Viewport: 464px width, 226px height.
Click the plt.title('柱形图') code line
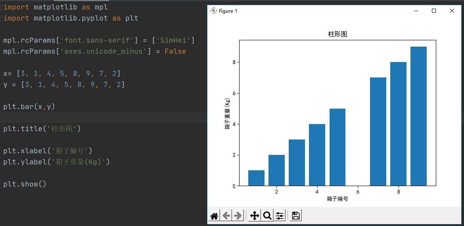tap(42, 129)
